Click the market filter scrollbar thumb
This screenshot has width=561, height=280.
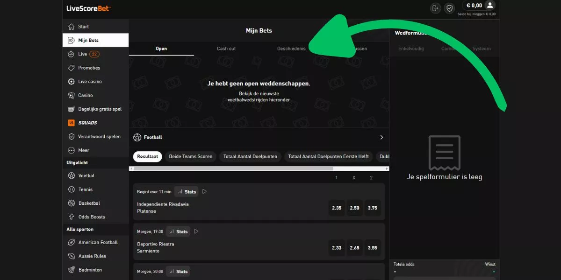tap(233, 168)
